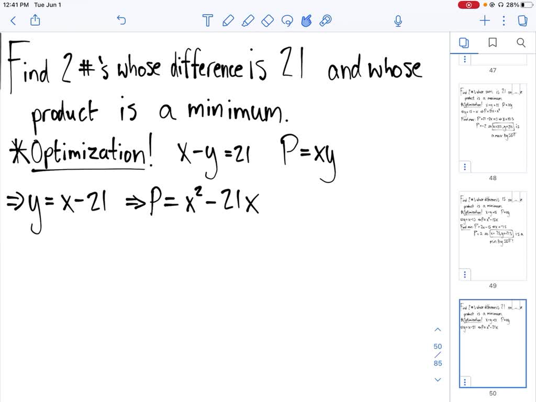Select the Text tool
This screenshot has width=536, height=402.
207,20
